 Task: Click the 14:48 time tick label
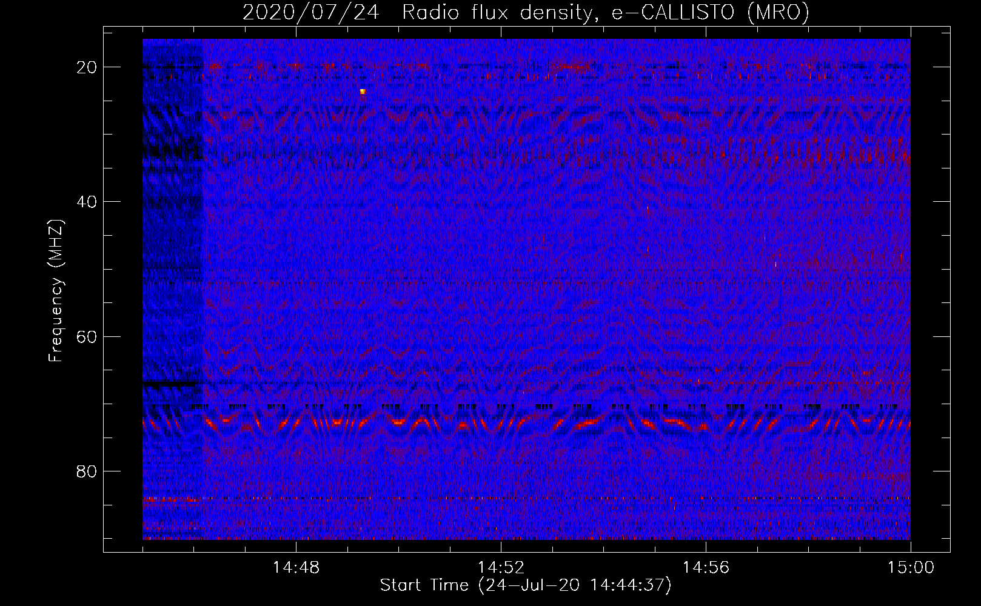click(x=296, y=568)
